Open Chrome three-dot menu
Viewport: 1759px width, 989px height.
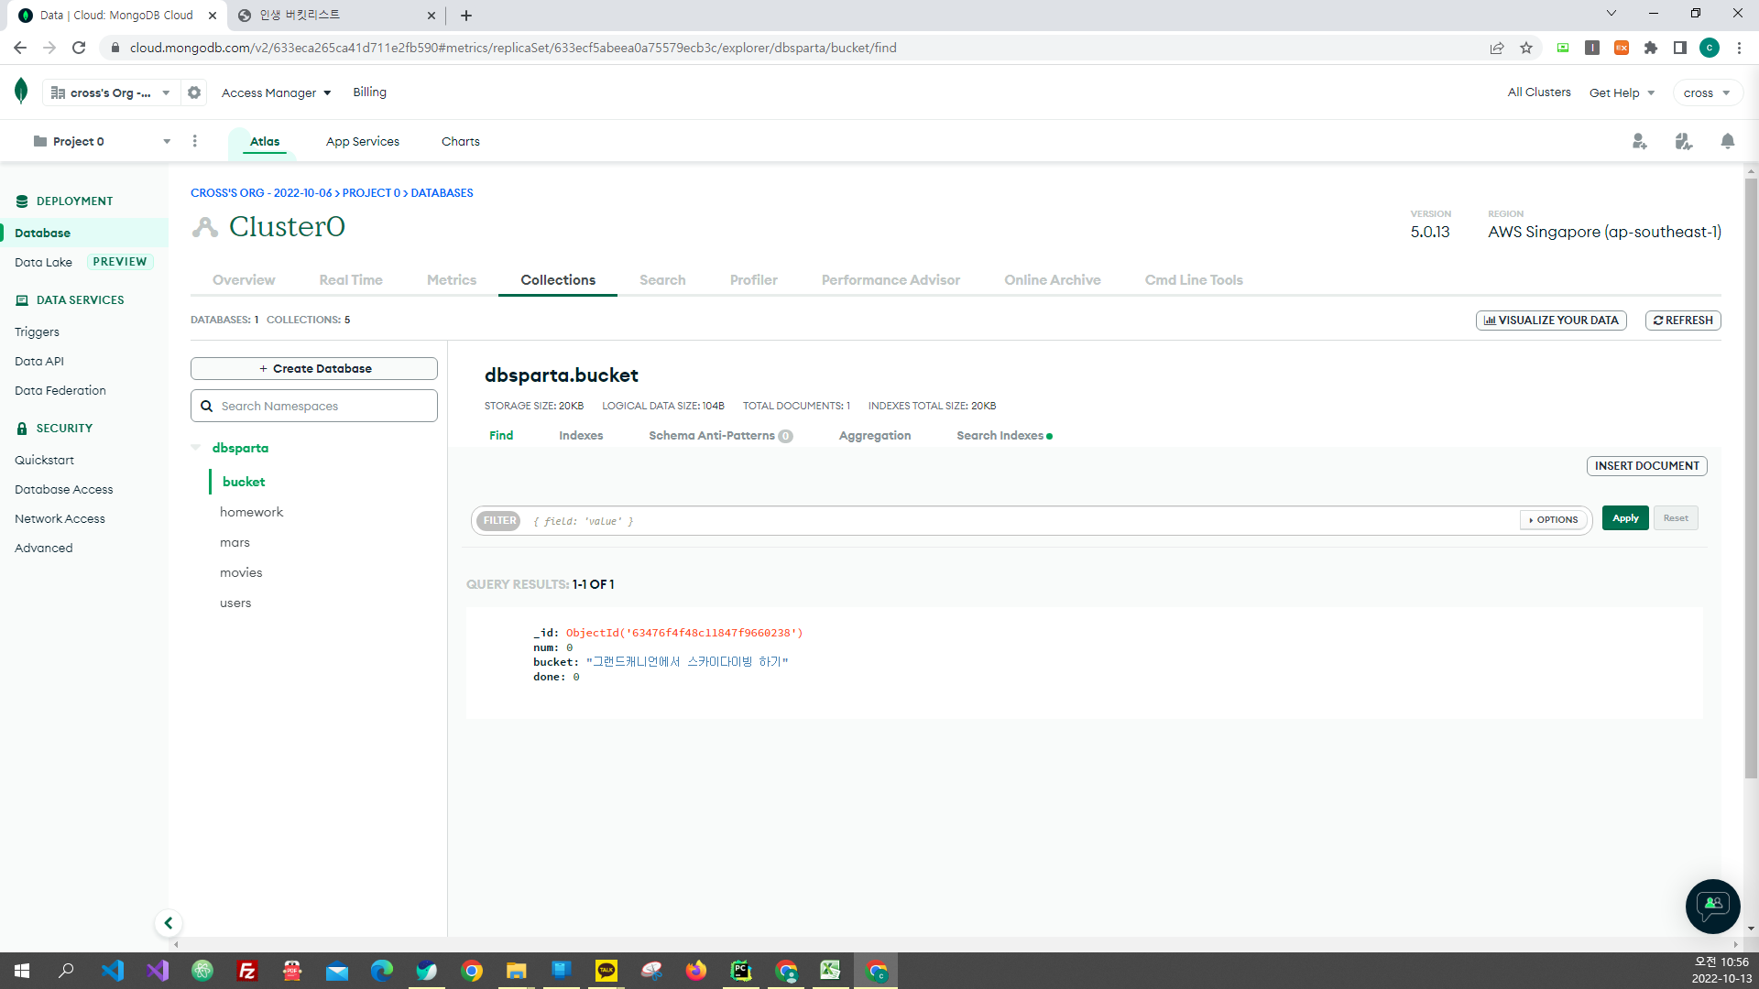(1739, 48)
